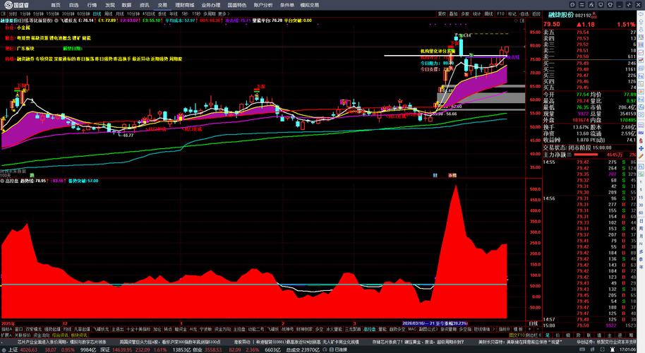The image size is (645, 353).
Task: Select the 财神到家 indicator tab
Action: (x=304, y=330)
